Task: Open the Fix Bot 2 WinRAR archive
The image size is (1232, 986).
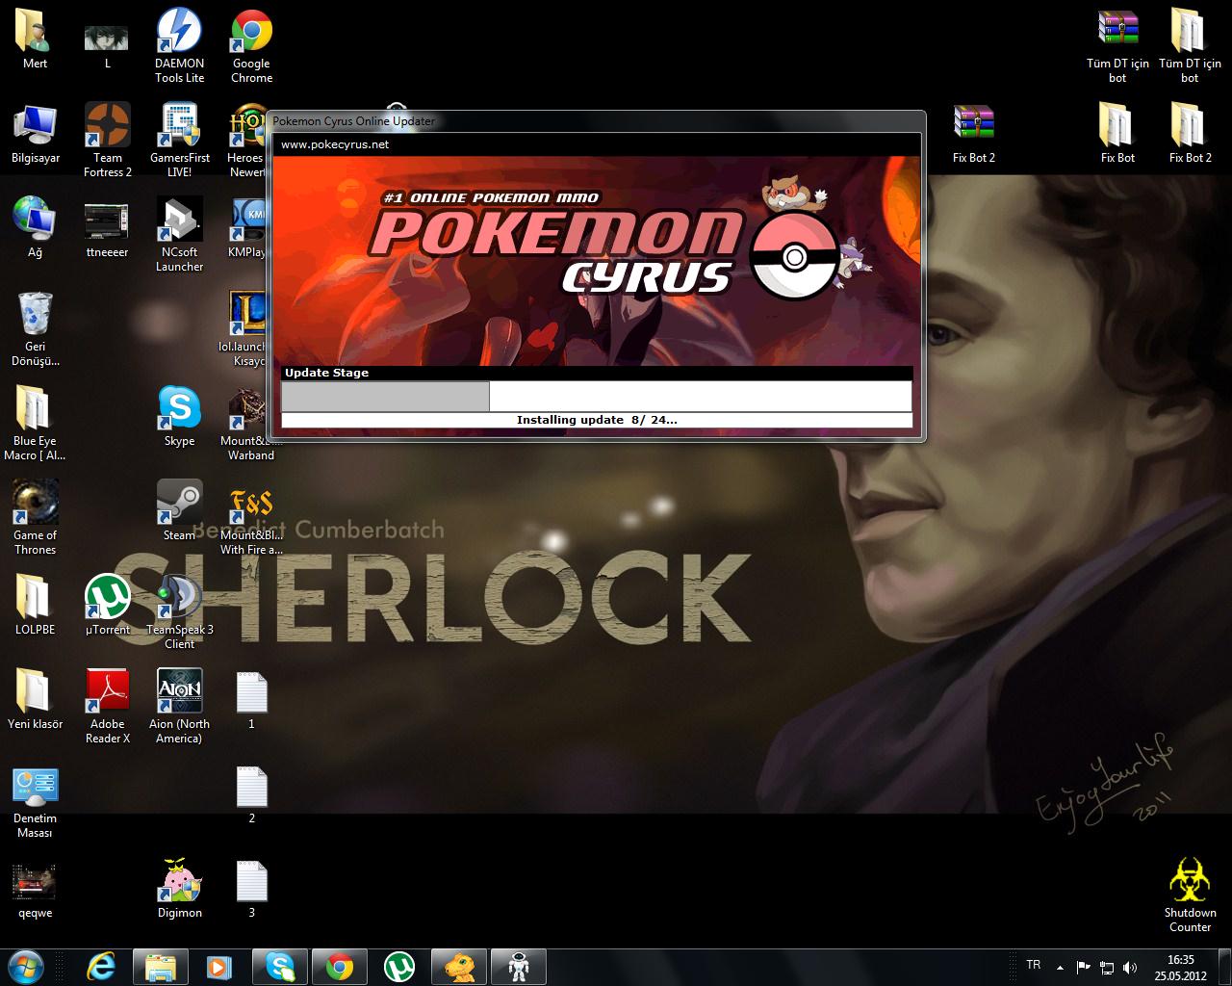Action: point(973,134)
